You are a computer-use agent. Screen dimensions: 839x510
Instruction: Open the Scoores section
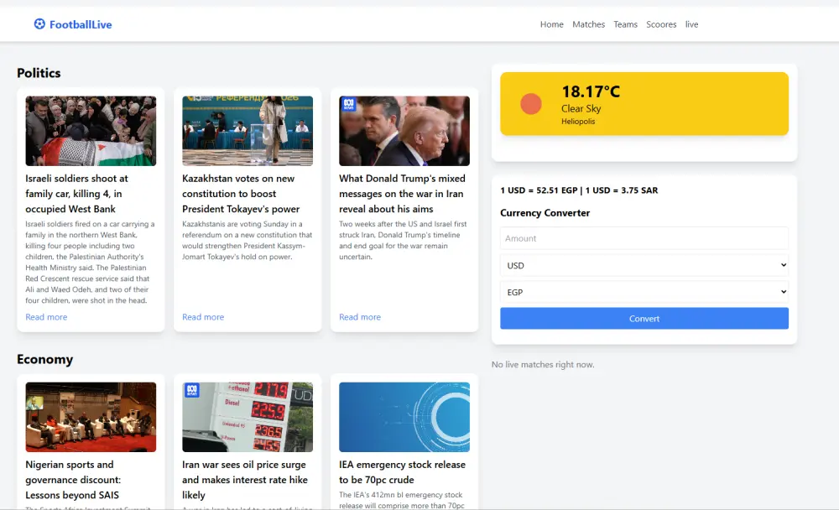tap(661, 24)
